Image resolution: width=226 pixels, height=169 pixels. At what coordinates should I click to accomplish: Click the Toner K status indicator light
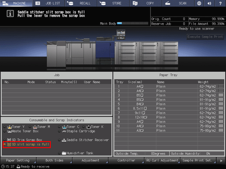pos(83,127)
